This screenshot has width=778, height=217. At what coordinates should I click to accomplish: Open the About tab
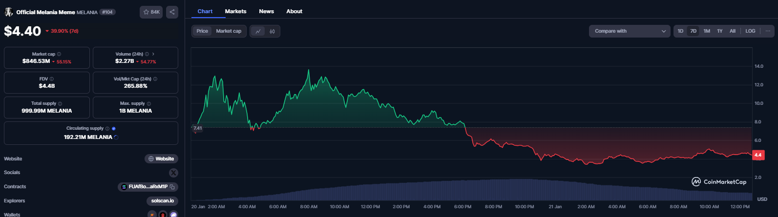(294, 11)
